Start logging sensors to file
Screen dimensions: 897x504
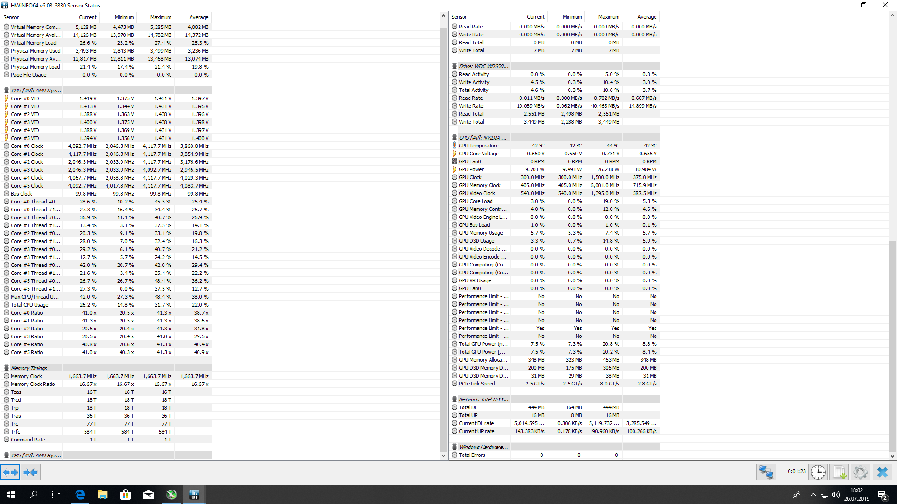click(x=839, y=472)
